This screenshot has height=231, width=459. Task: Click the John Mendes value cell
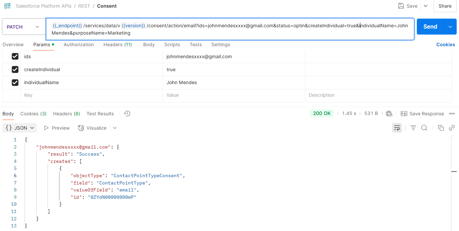[234, 82]
